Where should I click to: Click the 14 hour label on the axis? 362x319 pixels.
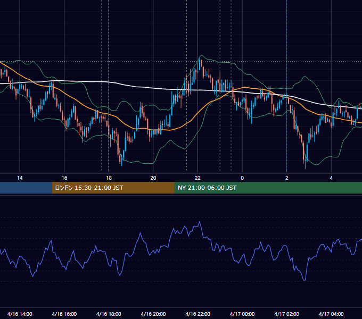(x=20, y=178)
